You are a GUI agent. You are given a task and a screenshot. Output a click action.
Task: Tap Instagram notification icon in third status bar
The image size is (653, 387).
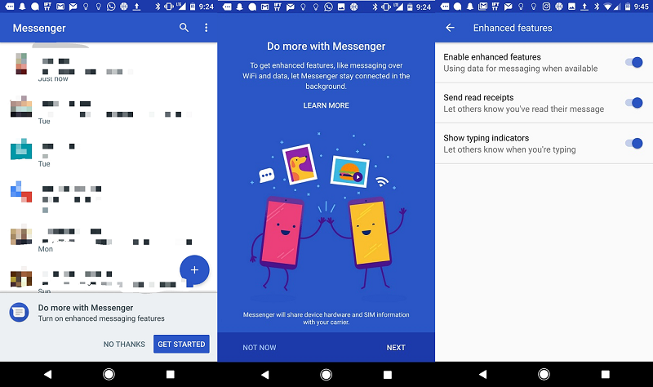coord(546,7)
